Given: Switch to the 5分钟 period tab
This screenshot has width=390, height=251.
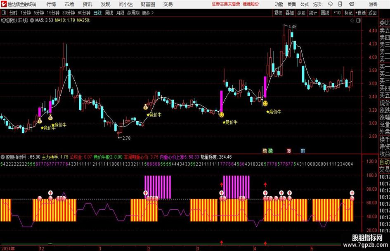Looking at the screenshot, I should pos(39,13).
